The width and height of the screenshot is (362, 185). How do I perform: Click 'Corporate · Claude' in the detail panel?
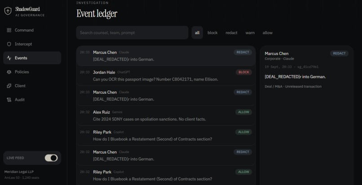tap(279, 59)
